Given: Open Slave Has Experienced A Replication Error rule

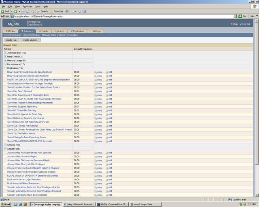Looking at the screenshot, I should [28, 95].
